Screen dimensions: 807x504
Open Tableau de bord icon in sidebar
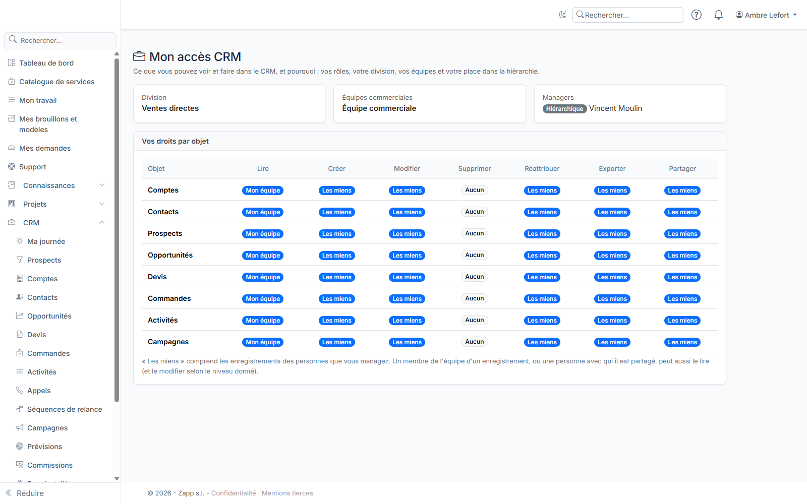coord(12,62)
